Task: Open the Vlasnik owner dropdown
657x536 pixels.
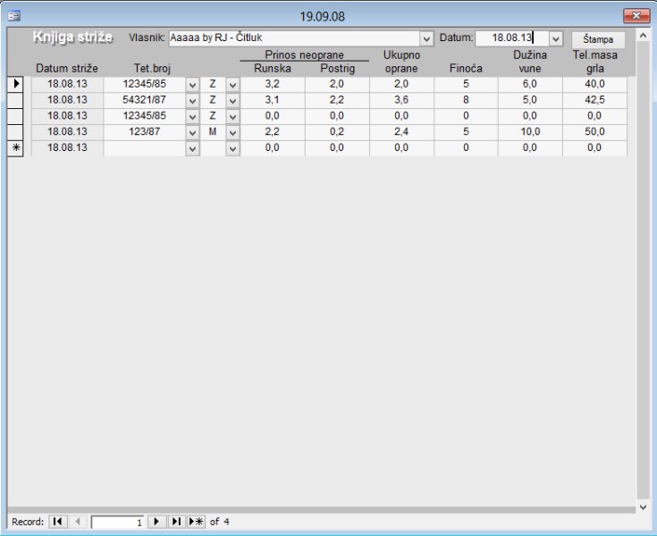Action: 426,38
